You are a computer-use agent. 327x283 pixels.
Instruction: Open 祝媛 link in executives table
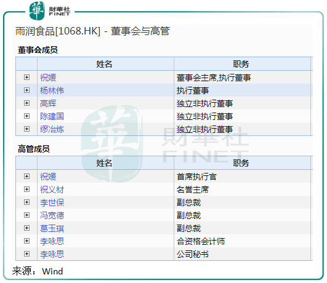[x=48, y=177]
